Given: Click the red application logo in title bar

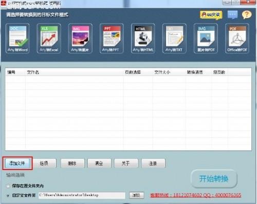Looking at the screenshot, I should [x=4, y=3].
